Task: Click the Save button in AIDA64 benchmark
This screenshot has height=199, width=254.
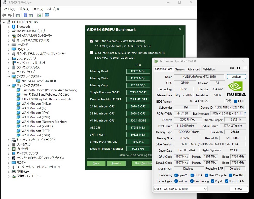Action: (96, 163)
